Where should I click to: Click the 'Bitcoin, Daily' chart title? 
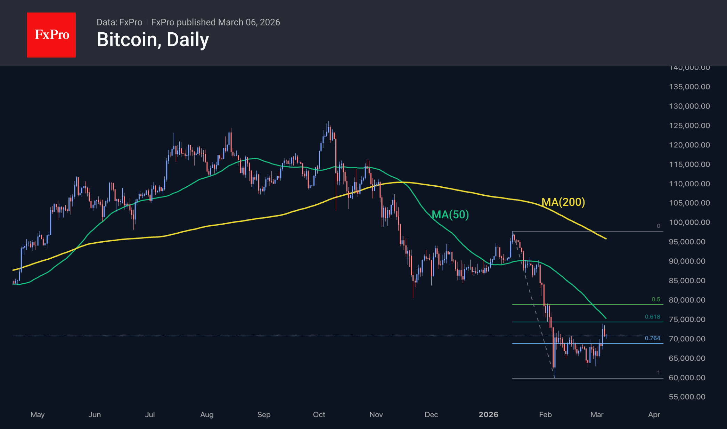coord(153,40)
